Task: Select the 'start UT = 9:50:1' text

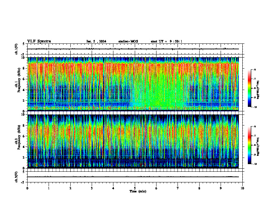Action: coord(166,41)
